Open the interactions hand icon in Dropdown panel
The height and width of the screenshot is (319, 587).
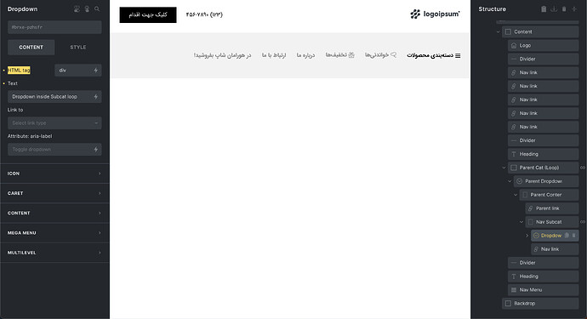pos(87,9)
